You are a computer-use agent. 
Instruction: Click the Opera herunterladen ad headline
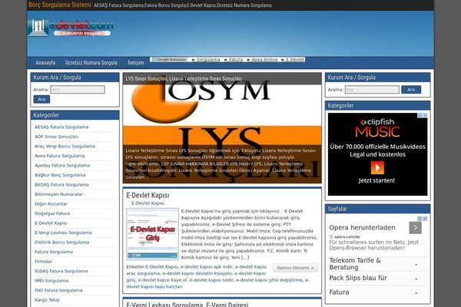pos(362,228)
